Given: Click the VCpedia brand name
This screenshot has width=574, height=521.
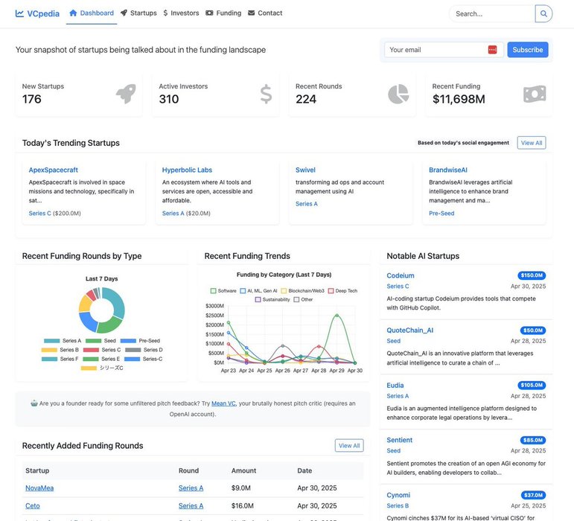Looking at the screenshot, I should pyautogui.click(x=43, y=13).
